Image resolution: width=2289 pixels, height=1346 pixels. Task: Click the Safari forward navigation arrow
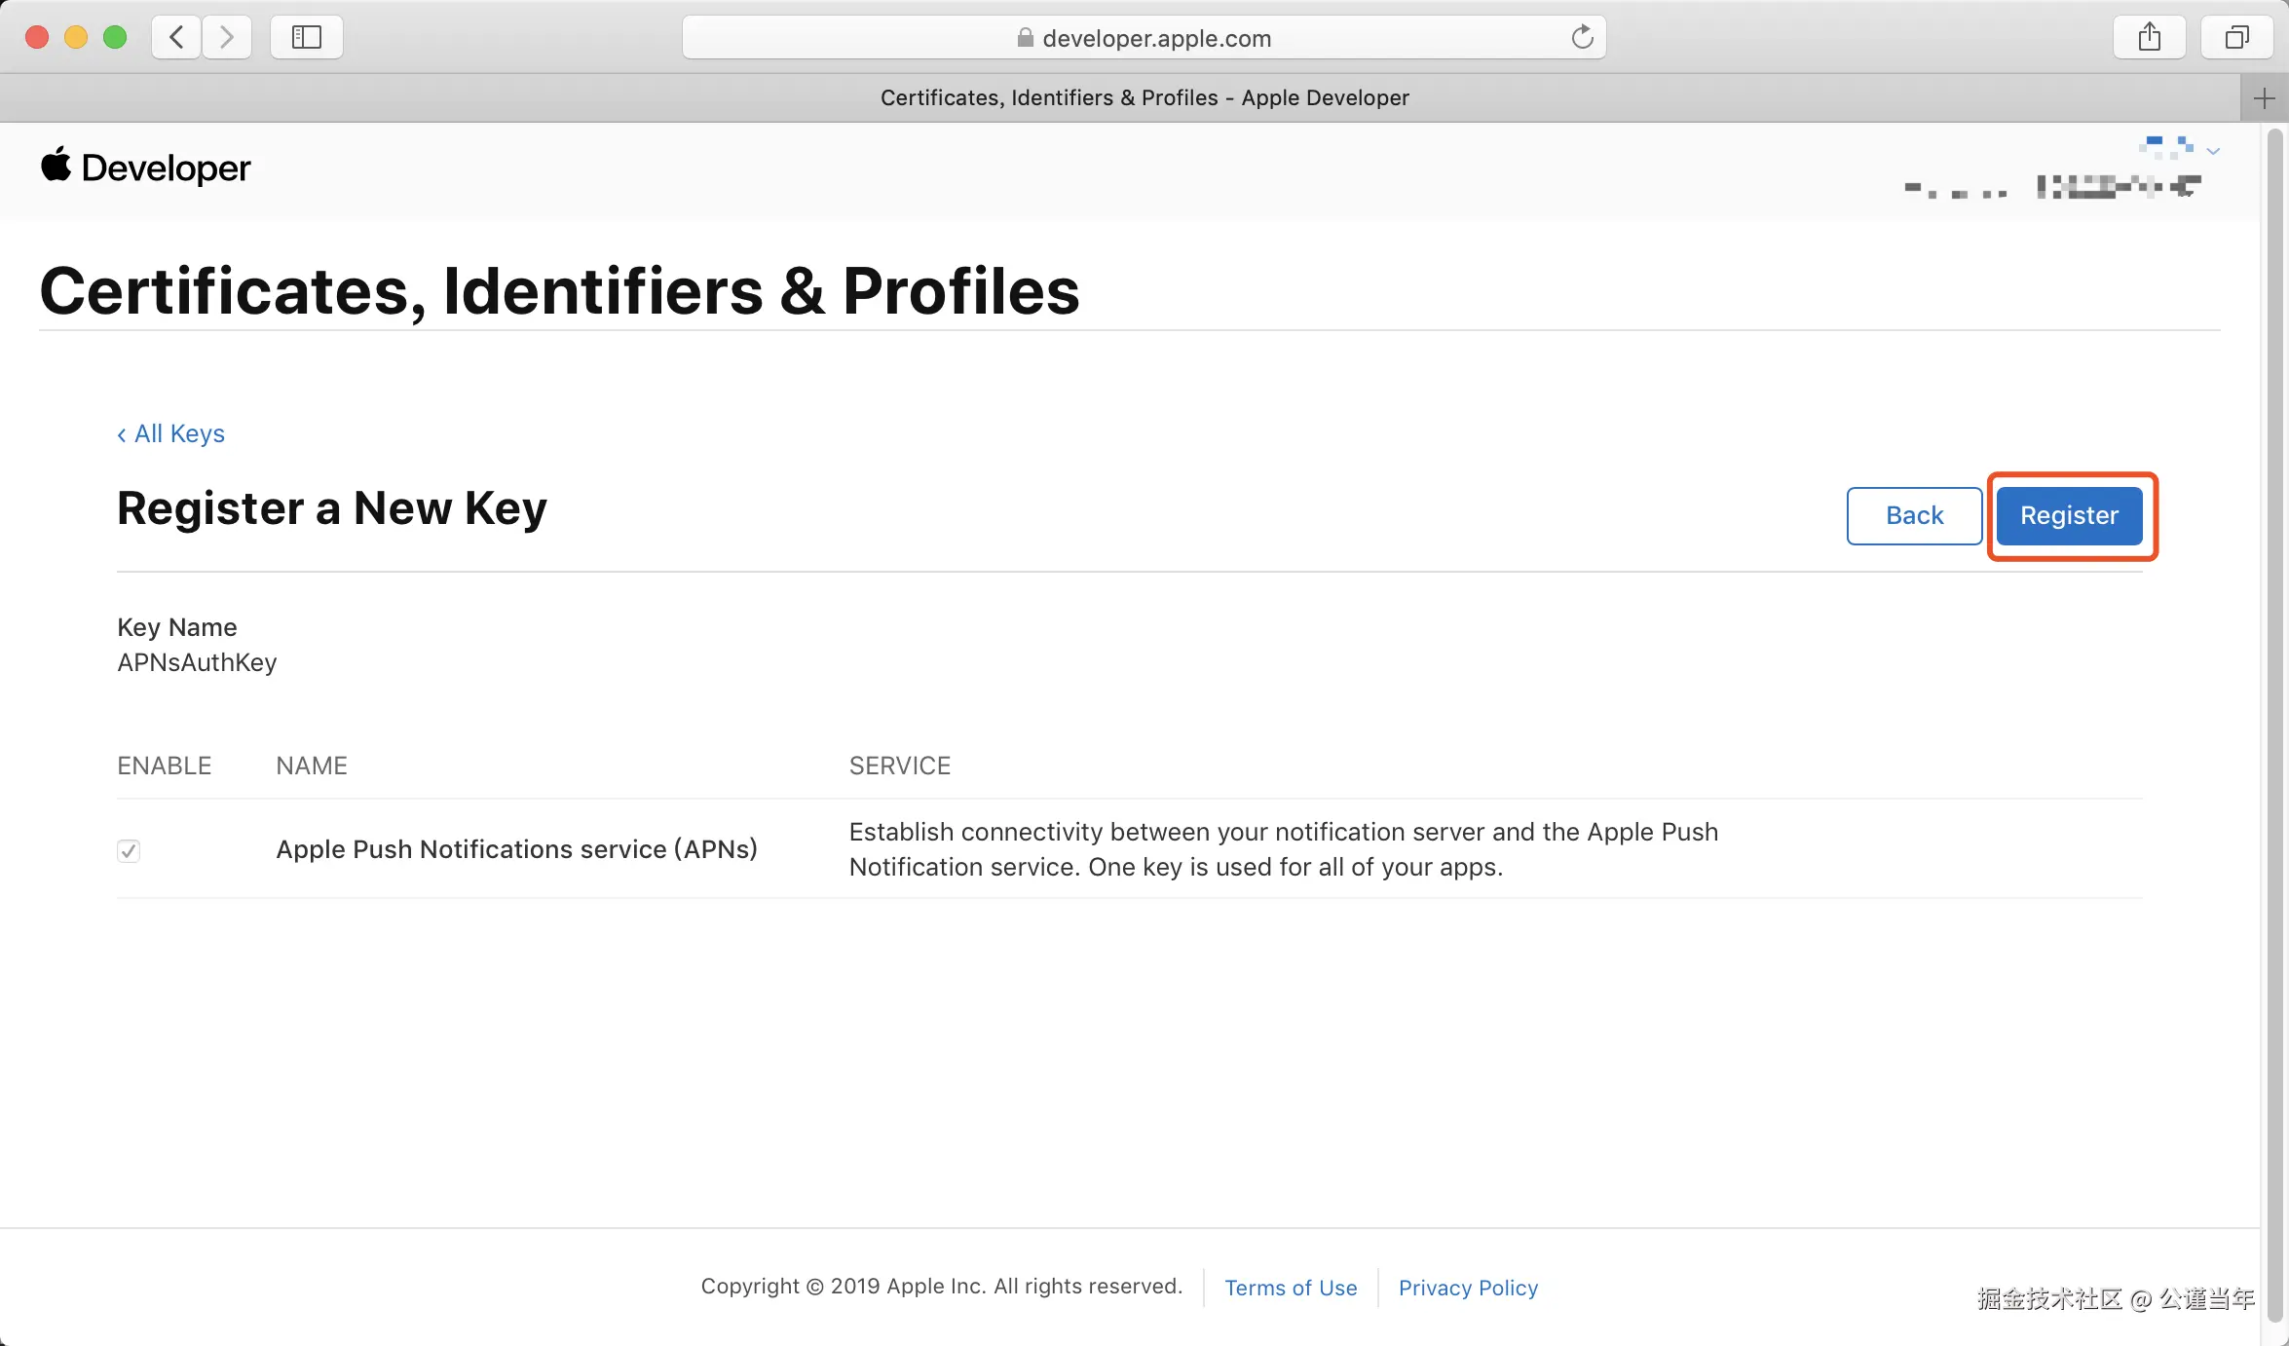point(227,38)
